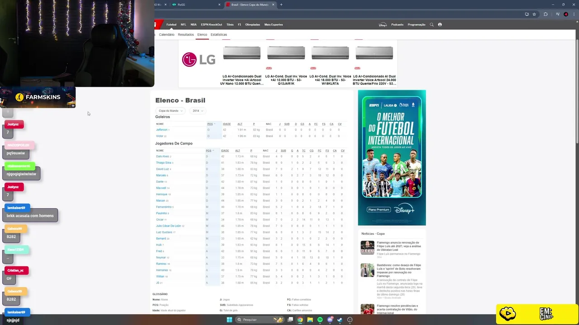
Task: Open the Futebol menu item
Action: (x=171, y=24)
